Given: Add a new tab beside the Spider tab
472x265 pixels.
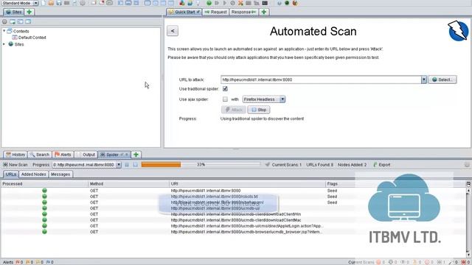Looking at the screenshot, I should 136,155.
